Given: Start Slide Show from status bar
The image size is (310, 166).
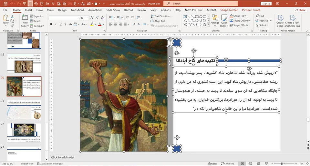Looking at the screenshot, I should pyautogui.click(x=266, y=164).
